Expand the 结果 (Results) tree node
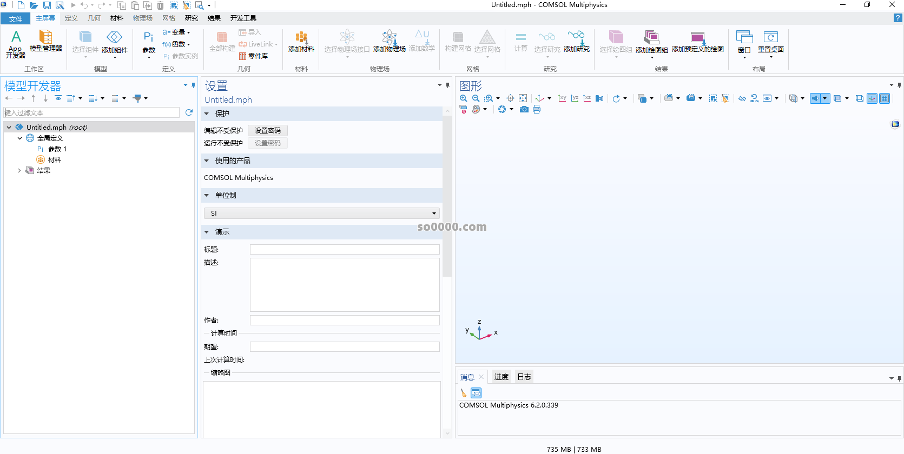Viewport: 904px width, 454px height. [19, 171]
